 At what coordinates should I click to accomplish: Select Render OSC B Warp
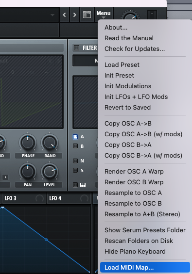click(145, 182)
